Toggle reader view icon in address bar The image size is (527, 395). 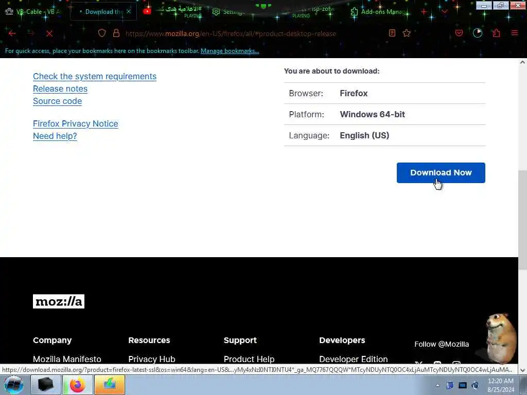tap(392, 33)
